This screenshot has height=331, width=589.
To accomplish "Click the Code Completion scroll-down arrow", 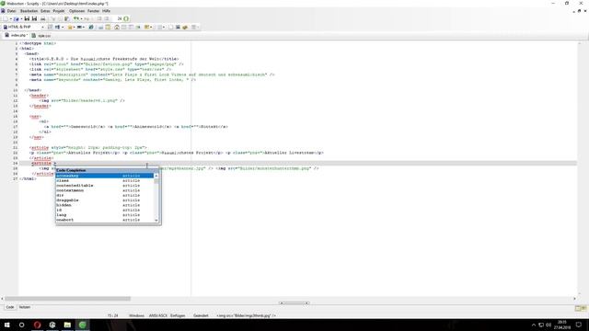I will (x=156, y=221).
